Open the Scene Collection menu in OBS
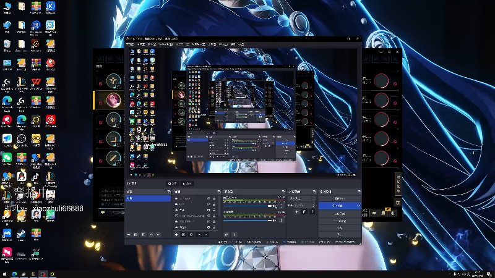Screen dimensions: 495x278 [x=199, y=44]
